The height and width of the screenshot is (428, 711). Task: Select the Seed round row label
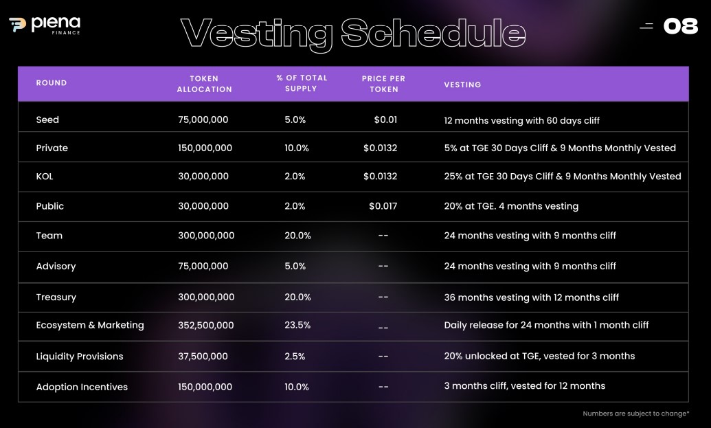(47, 120)
